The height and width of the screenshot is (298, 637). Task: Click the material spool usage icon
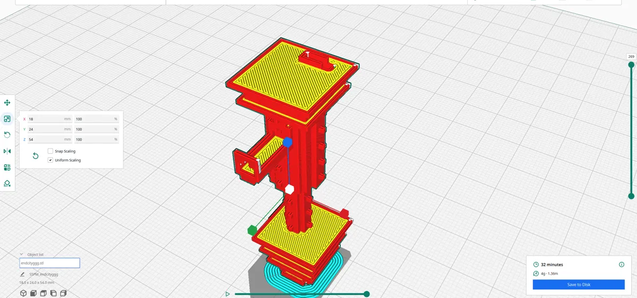click(536, 274)
